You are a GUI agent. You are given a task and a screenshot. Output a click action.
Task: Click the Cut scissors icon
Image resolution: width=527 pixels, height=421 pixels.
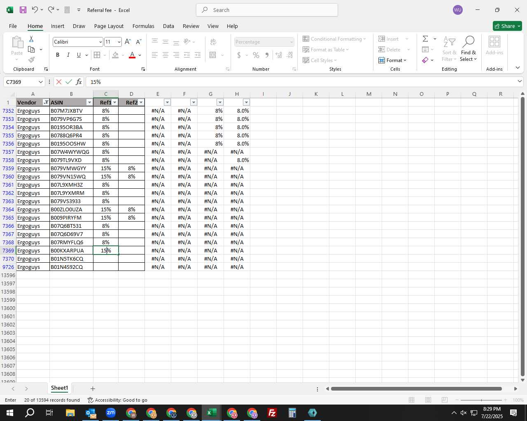pyautogui.click(x=31, y=39)
